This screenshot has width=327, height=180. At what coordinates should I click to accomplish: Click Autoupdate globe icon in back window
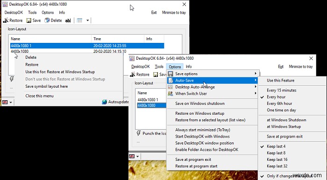(x=105, y=102)
